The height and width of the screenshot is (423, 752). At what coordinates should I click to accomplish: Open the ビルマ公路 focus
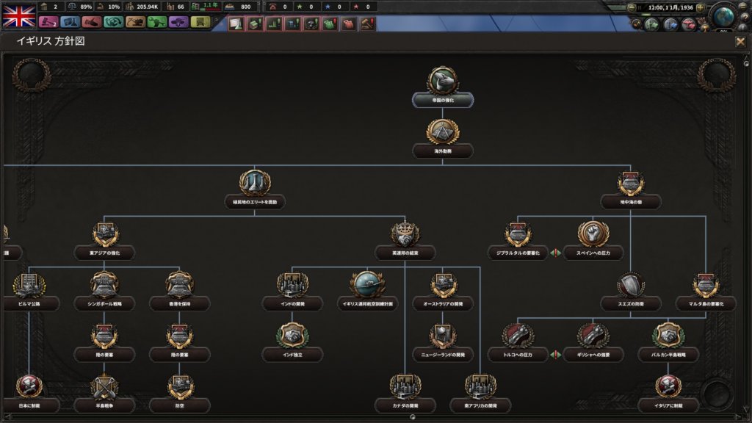coord(29,291)
